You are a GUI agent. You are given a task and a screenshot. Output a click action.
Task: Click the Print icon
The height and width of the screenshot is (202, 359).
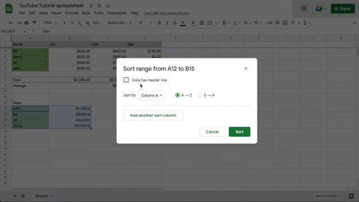(x=26, y=23)
